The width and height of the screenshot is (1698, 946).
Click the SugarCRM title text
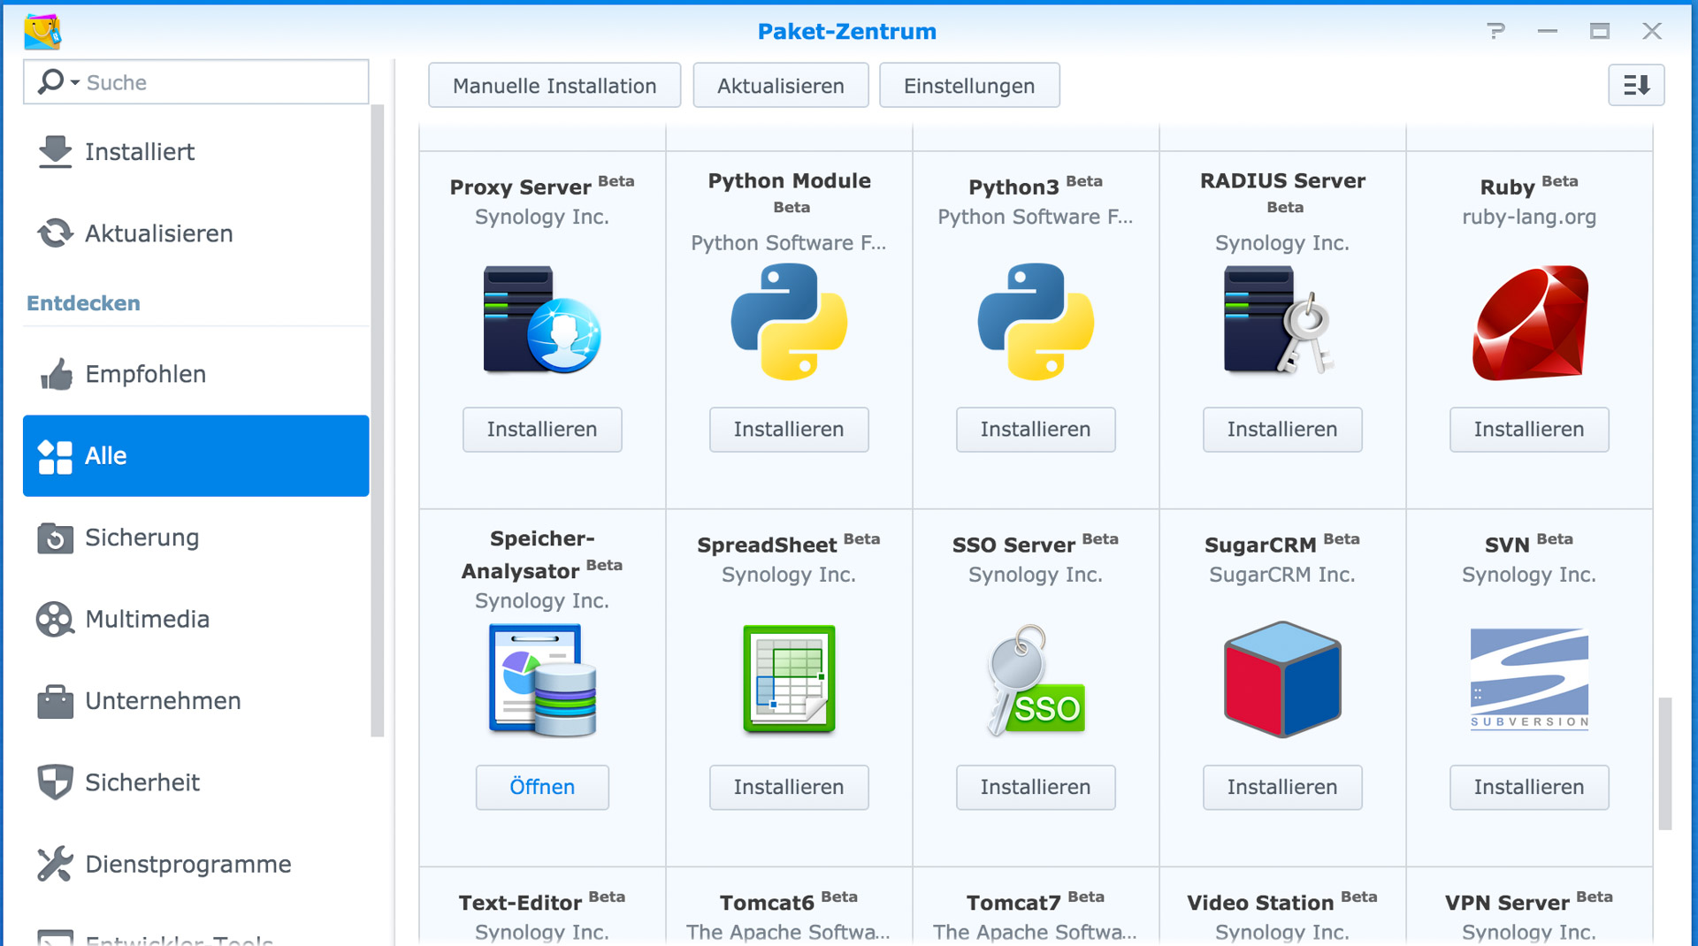pyautogui.click(x=1260, y=545)
